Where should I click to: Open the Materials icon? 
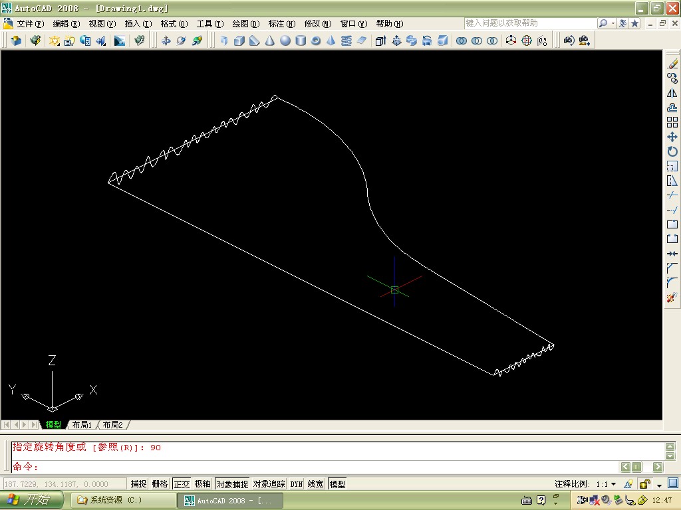(x=85, y=41)
